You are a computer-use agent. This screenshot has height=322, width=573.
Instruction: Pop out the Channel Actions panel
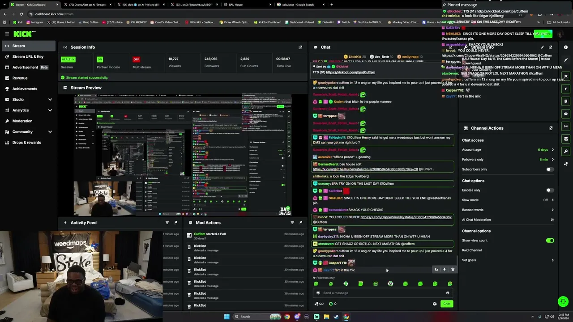click(x=551, y=128)
